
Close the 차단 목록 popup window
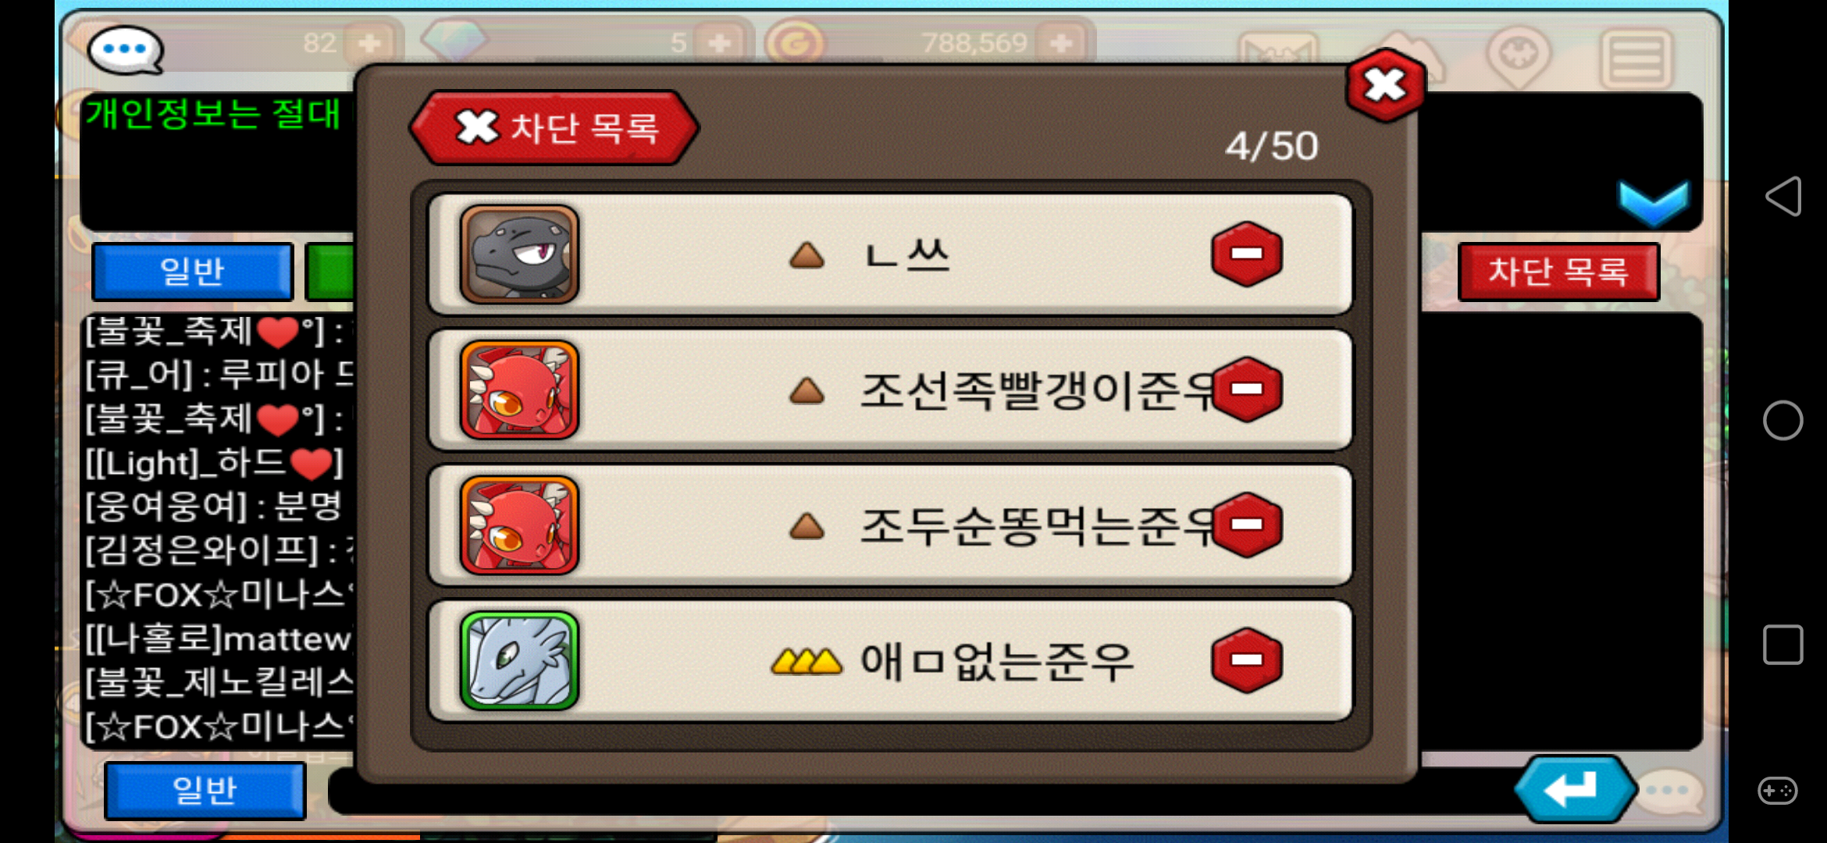tap(1385, 85)
